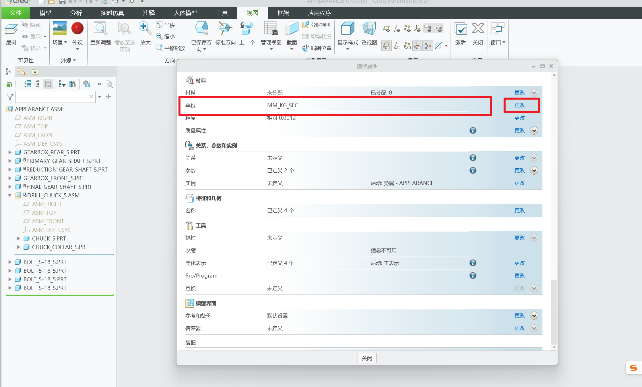Expand the GEARBOX_REAR_5.PRT tree node

pyautogui.click(x=10, y=152)
